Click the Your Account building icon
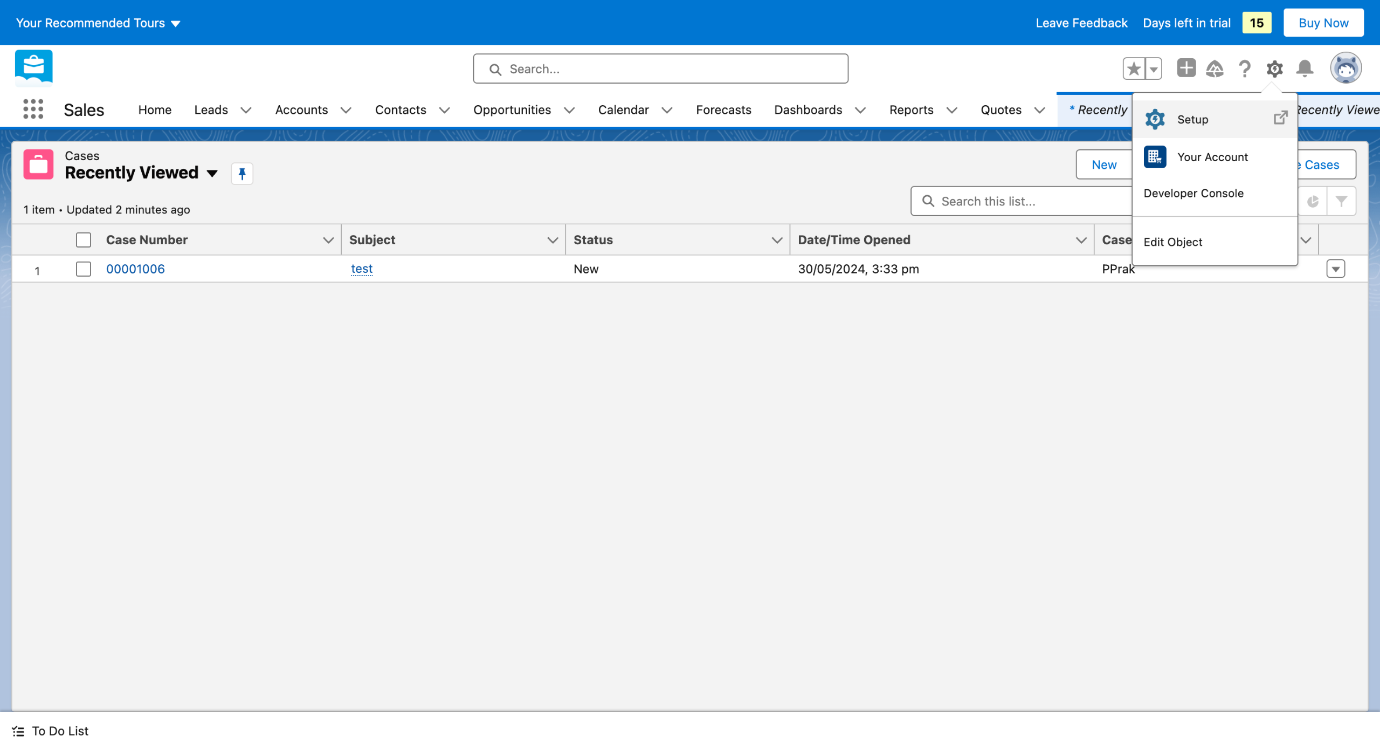This screenshot has height=749, width=1380. 1155,157
